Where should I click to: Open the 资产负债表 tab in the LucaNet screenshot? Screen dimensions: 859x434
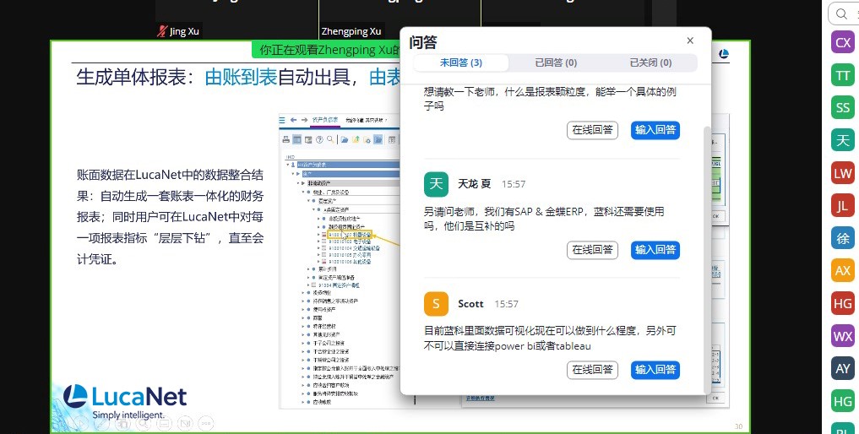pyautogui.click(x=325, y=120)
